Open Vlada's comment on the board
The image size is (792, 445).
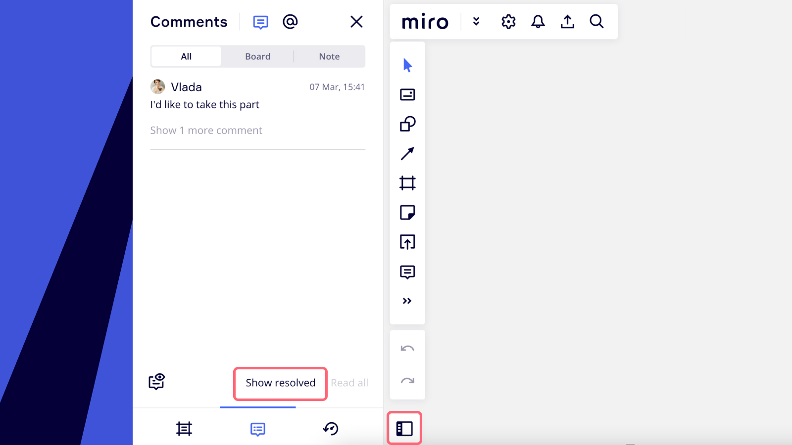(204, 105)
